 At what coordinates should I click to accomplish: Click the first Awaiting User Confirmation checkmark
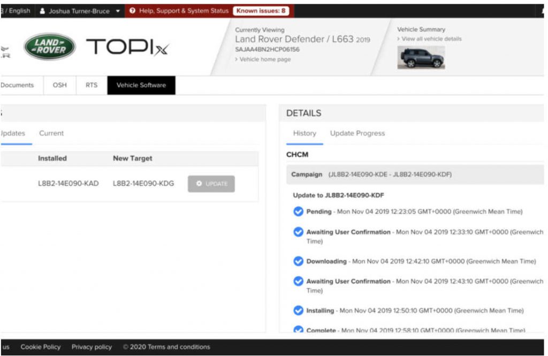298,232
